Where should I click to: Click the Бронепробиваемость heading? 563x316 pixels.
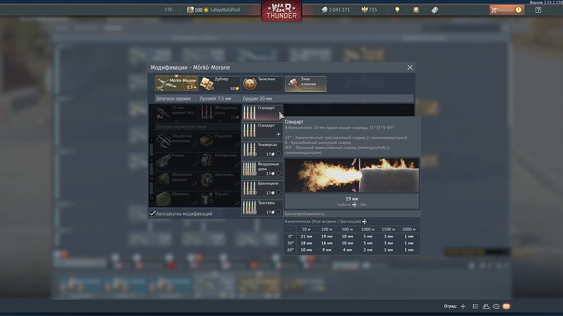tap(305, 214)
